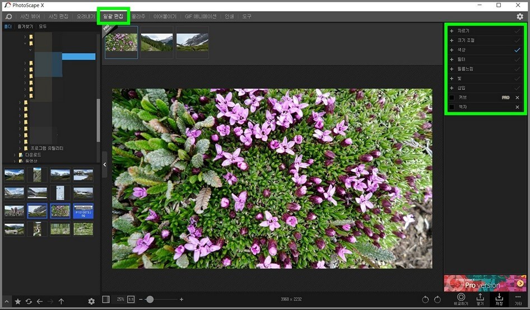The image size is (530, 310).
Task: Expand the 색상 section plus
Action: (452, 50)
